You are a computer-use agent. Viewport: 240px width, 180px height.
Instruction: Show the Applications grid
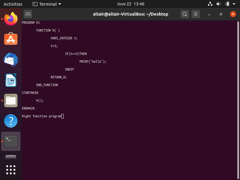11,170
